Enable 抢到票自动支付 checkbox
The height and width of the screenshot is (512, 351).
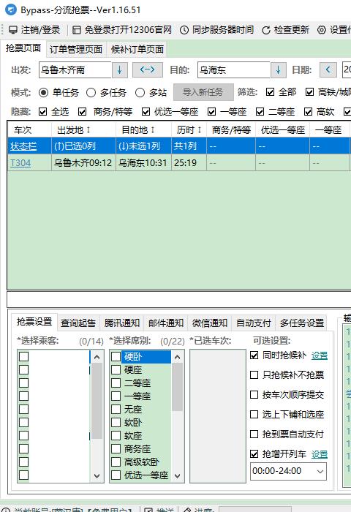254,434
